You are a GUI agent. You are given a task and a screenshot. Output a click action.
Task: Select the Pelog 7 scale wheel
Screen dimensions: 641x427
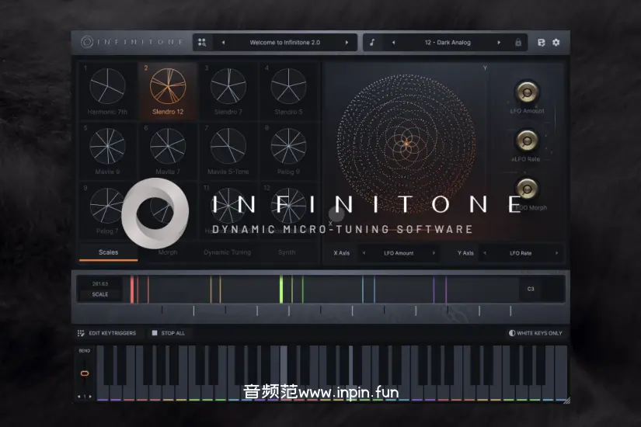(106, 206)
